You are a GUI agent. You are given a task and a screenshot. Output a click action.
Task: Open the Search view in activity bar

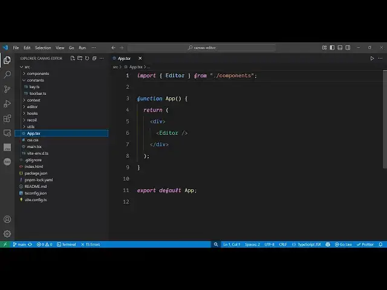(x=7, y=74)
